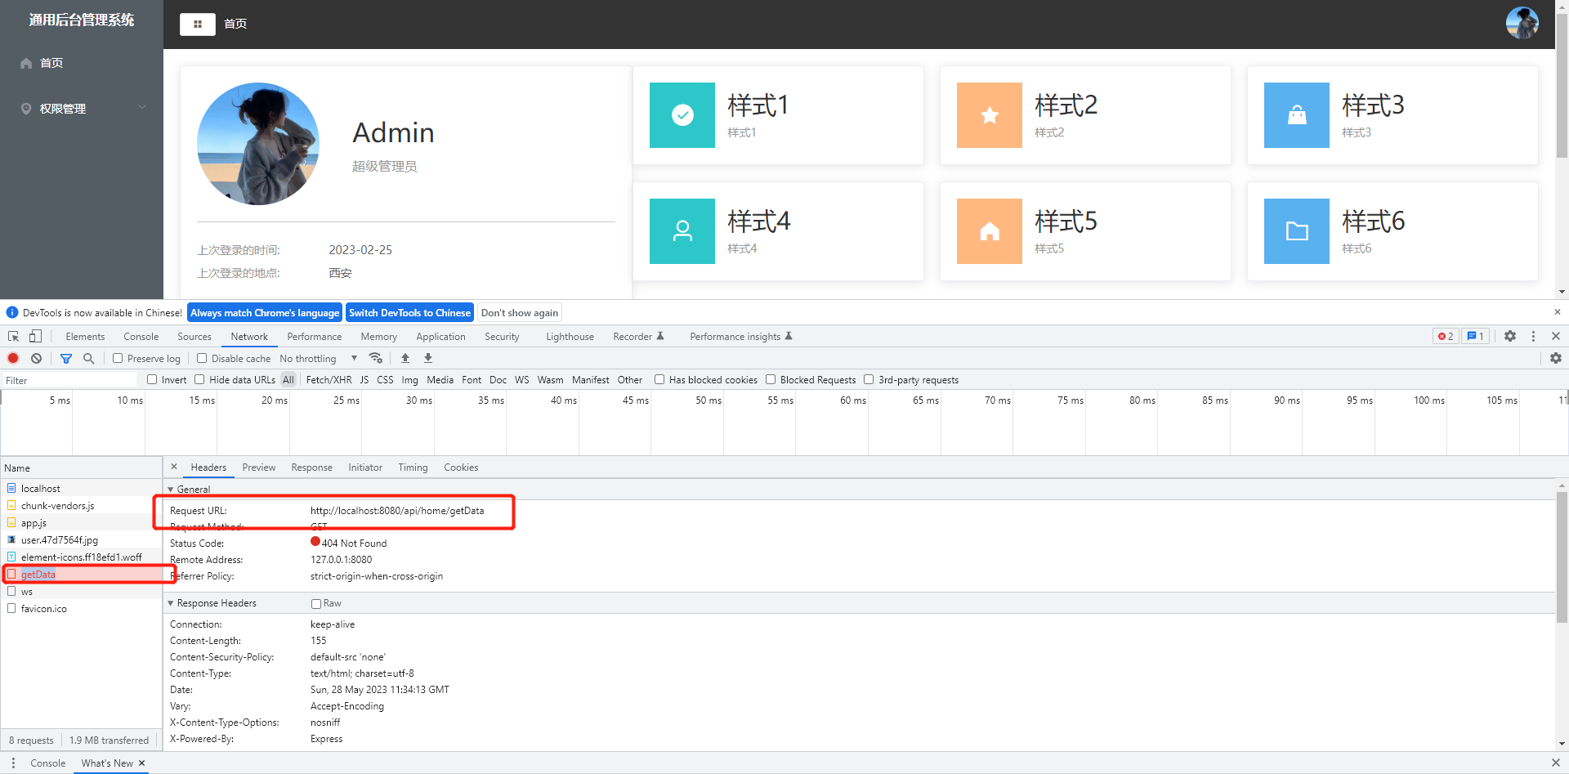Click the sidebar collapse menu button
Screen dimensions: 1569x774
[198, 25]
